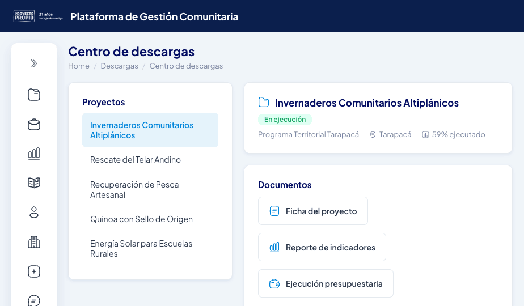Open the folder icon in sidebar
This screenshot has height=306, width=524.
click(x=34, y=95)
